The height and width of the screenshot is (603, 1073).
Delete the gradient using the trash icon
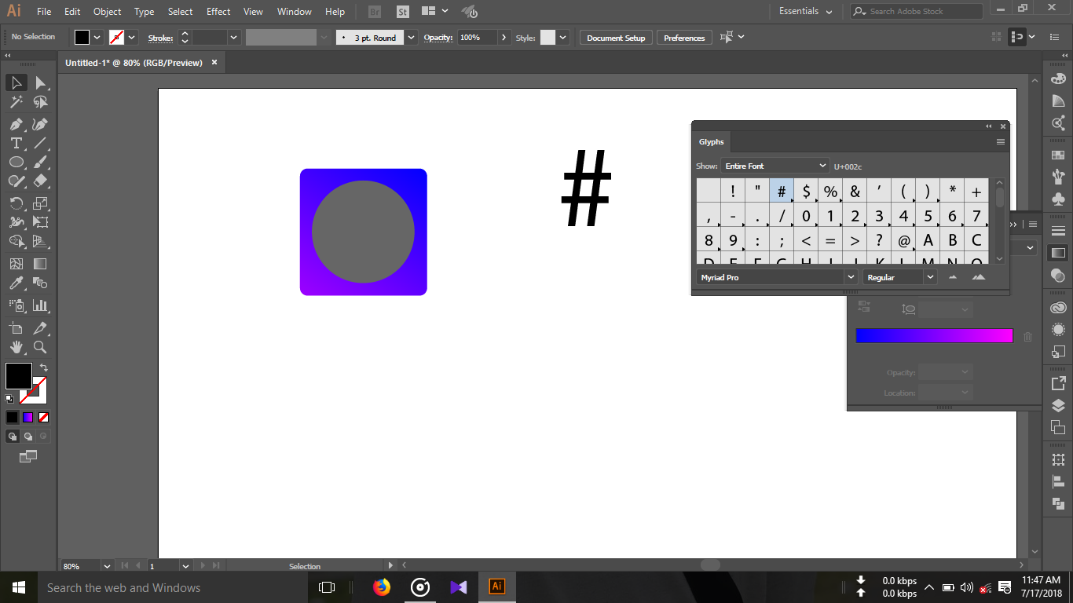click(x=1027, y=336)
